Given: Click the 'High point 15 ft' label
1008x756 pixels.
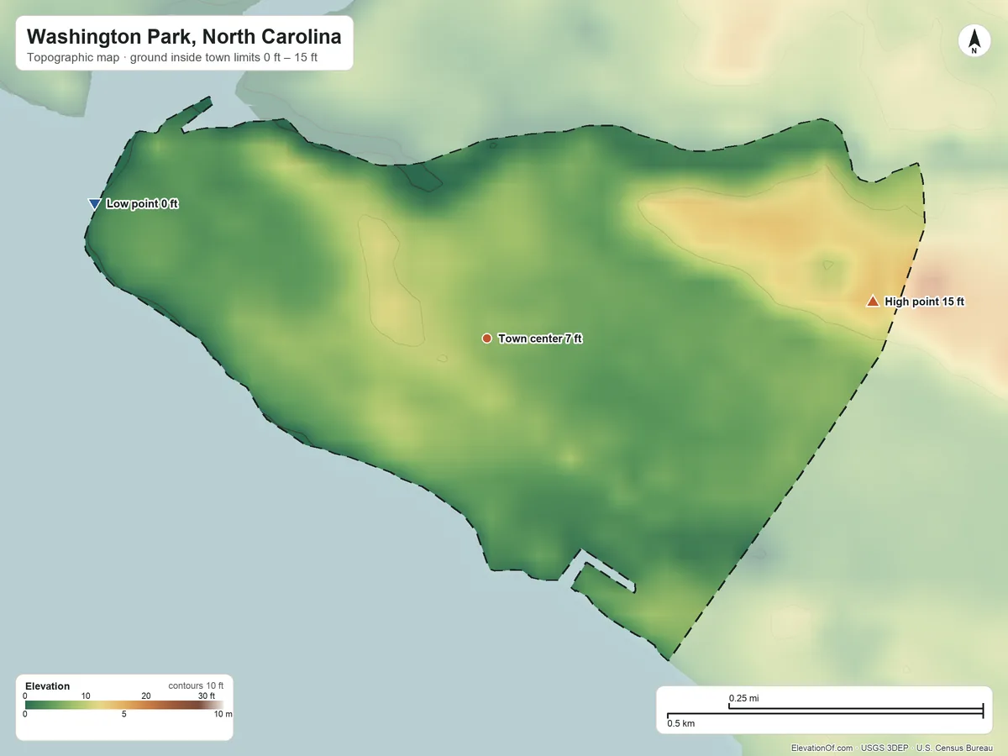Looking at the screenshot, I should [924, 302].
